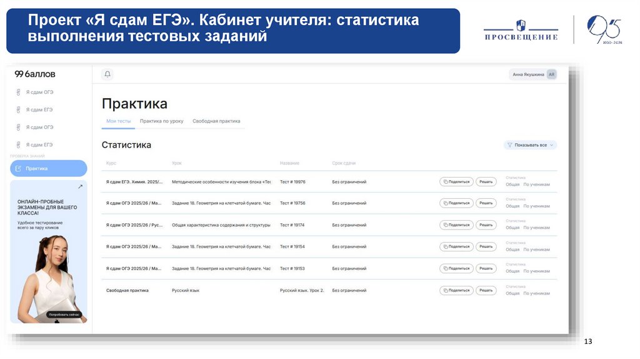Select the Тест # 19756 name cell
640x359 pixels.
[292, 203]
